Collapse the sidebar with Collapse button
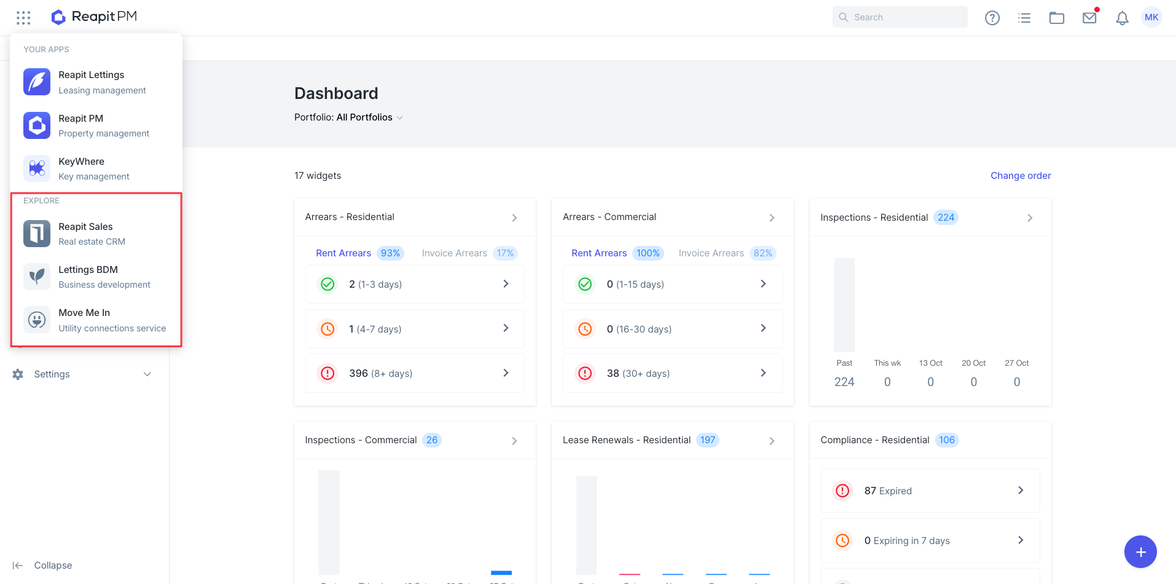 click(x=42, y=566)
